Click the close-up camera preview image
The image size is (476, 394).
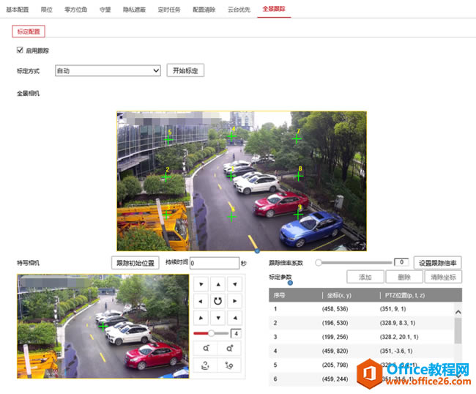click(103, 327)
